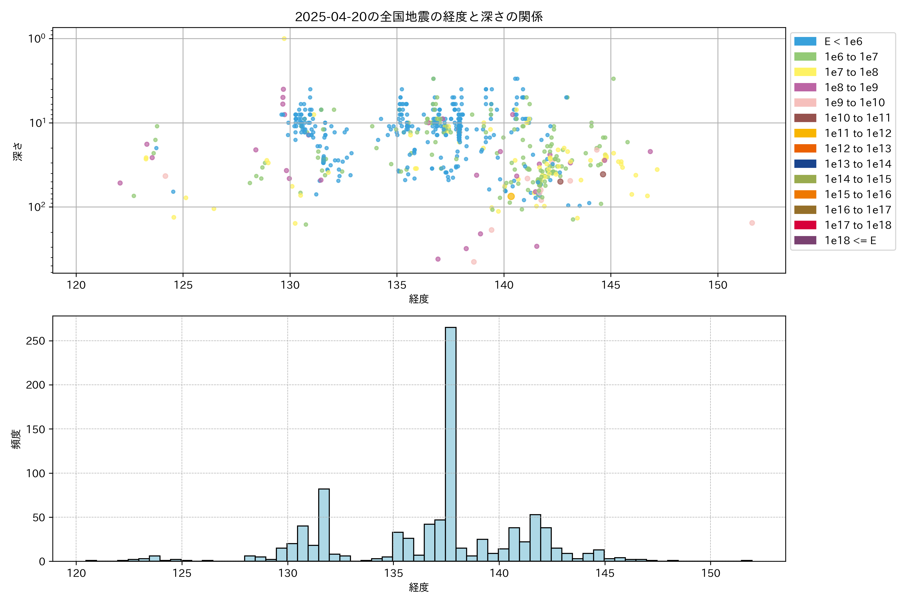Image resolution: width=907 pixels, height=604 pixels.
Task: Click the red '1e17 to 1e18' legend swatch
Action: coord(805,225)
